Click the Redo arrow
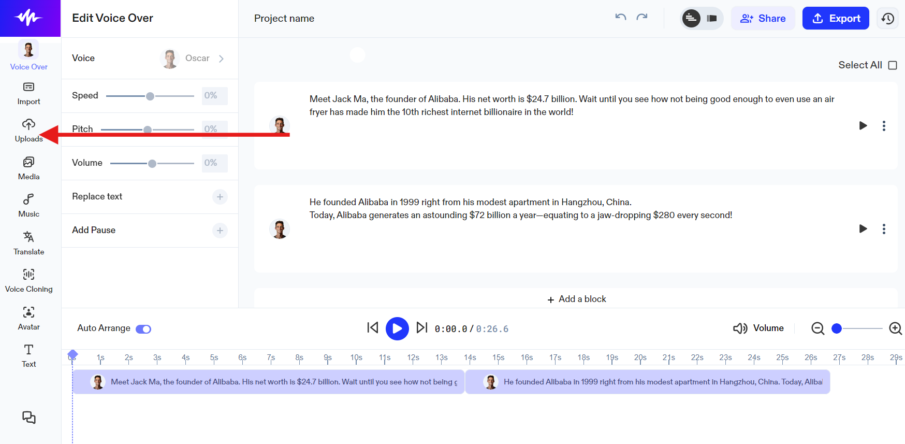This screenshot has height=444, width=905. [x=642, y=18]
